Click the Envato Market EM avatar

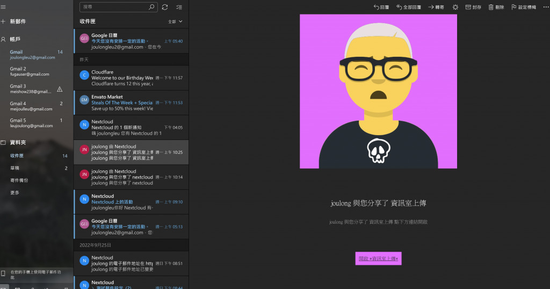pyautogui.click(x=84, y=100)
